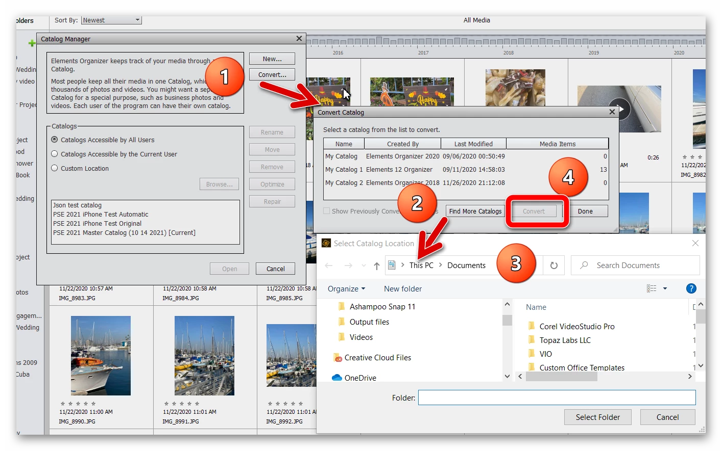Open the Sort By Newest dropdown
Screen dimensions: 722x451
(112, 20)
